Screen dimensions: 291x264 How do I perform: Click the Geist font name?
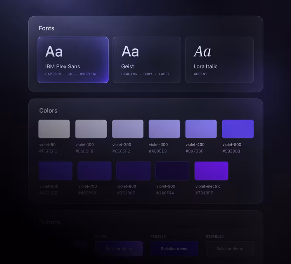[128, 66]
